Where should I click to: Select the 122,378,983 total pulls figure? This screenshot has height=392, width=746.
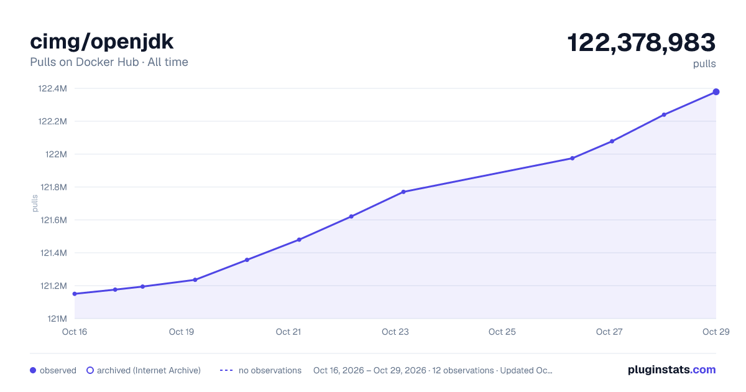click(x=642, y=43)
